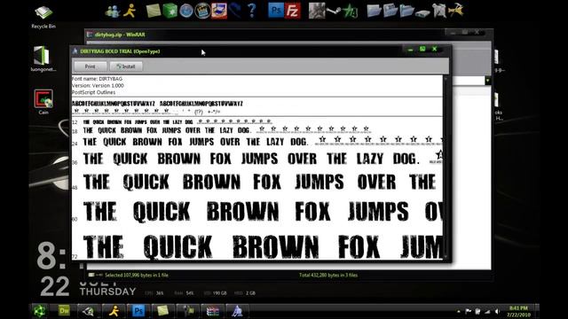The image size is (568, 319).
Task: Install the DIRTYBAG font
Action: coord(126,66)
